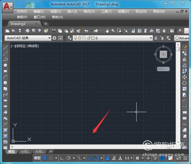Activate the Spline draw tool
This screenshot has height=164, width=191.
[5, 95]
